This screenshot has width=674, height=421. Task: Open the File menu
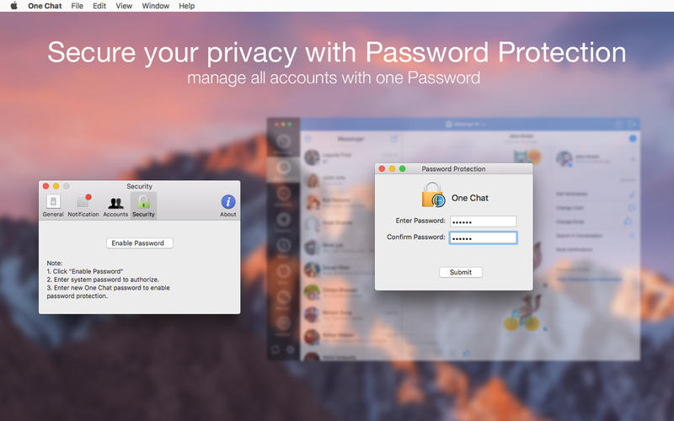[x=77, y=6]
